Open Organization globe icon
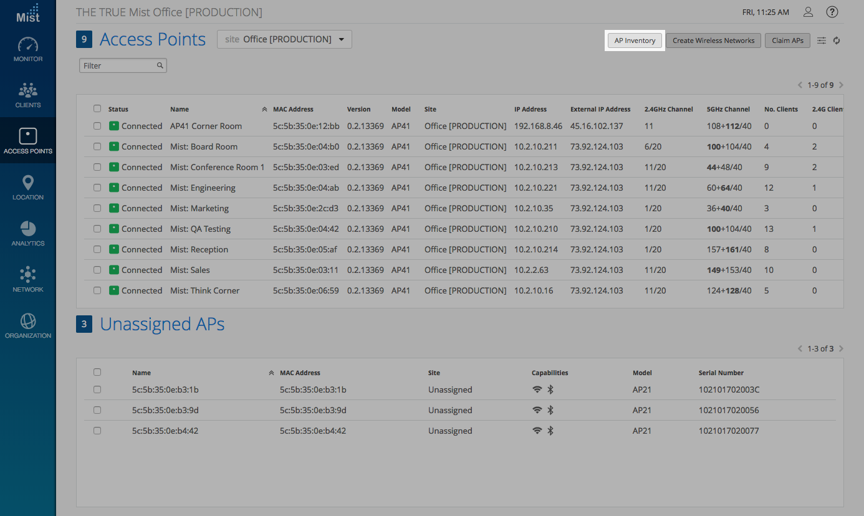This screenshot has height=516, width=864. 28,321
